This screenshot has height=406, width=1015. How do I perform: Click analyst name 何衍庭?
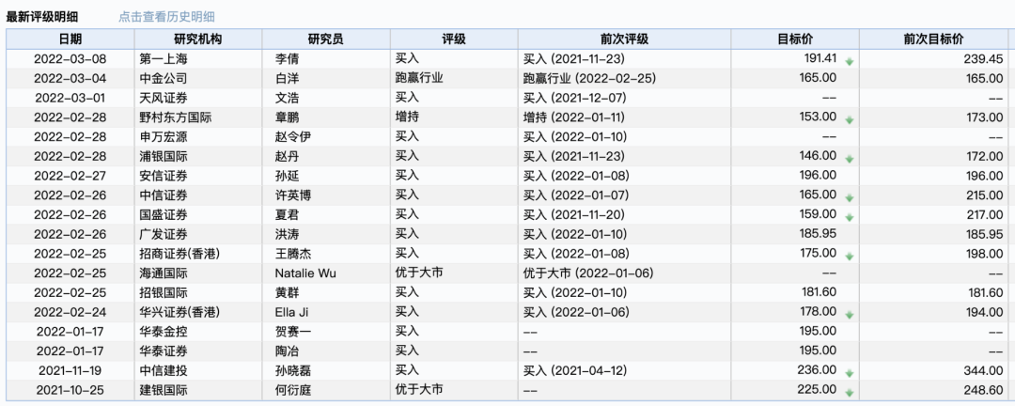[x=292, y=390]
